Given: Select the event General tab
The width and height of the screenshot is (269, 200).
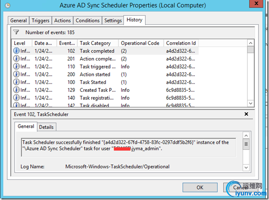Looking at the screenshot, I should (26, 127).
